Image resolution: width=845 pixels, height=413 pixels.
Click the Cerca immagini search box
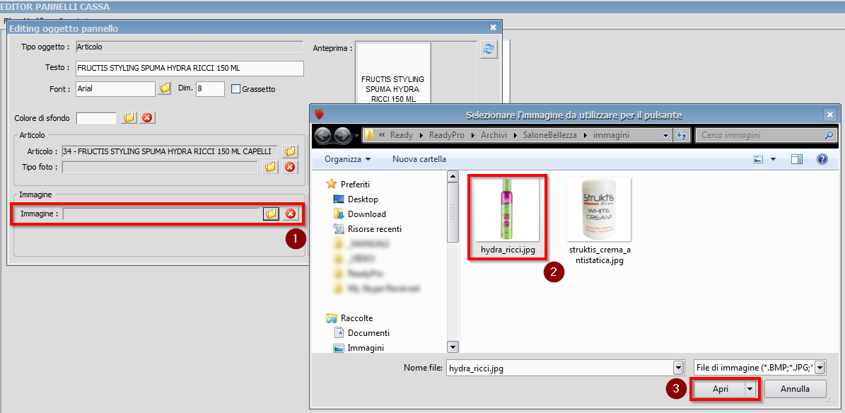pyautogui.click(x=767, y=135)
